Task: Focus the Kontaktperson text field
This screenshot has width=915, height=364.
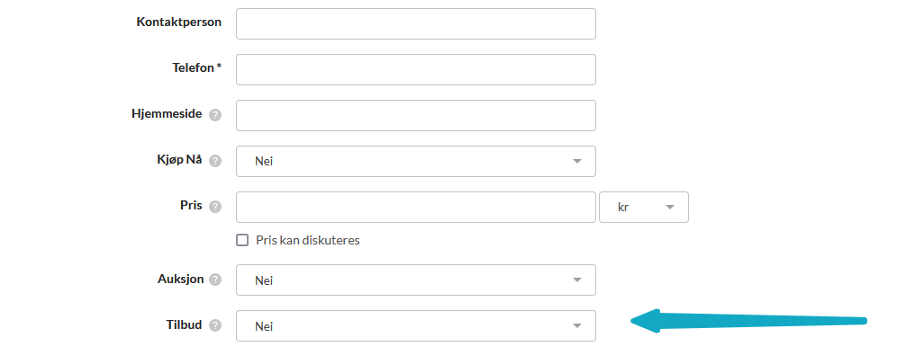Action: [415, 23]
